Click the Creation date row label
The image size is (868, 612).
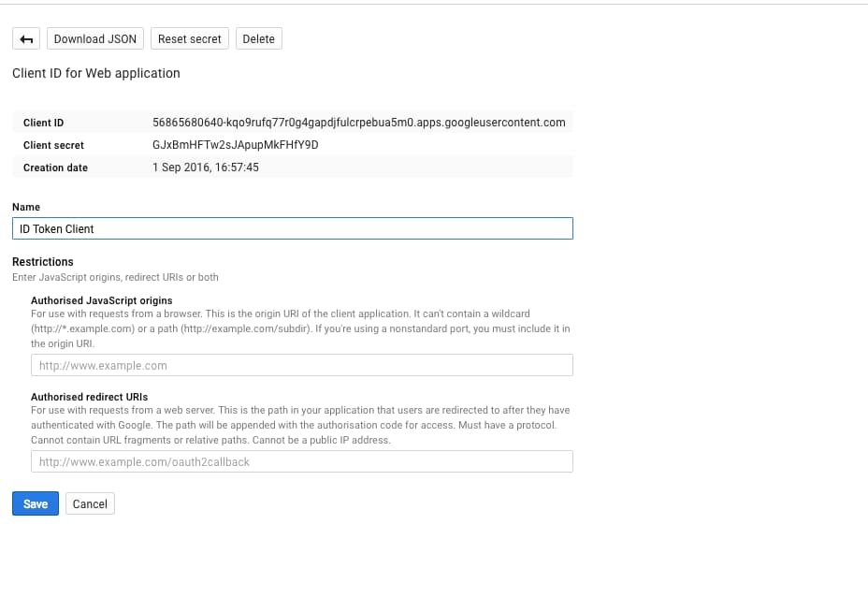click(55, 168)
